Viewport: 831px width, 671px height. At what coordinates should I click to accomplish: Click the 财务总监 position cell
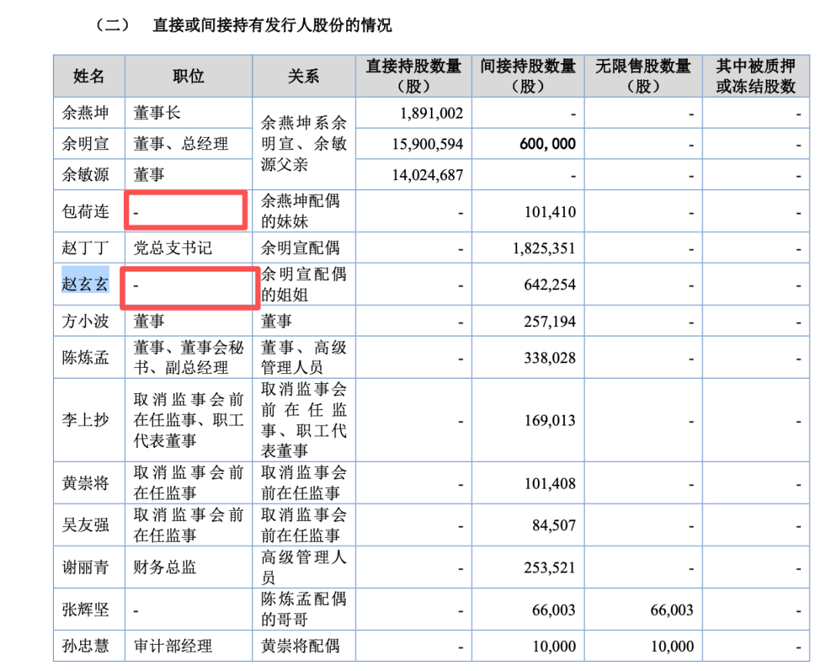point(165,567)
